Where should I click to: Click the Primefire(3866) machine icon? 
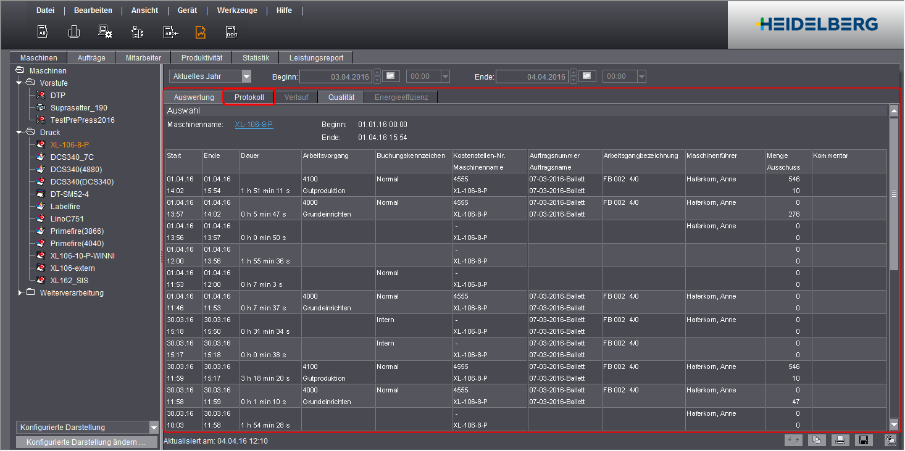click(x=41, y=231)
